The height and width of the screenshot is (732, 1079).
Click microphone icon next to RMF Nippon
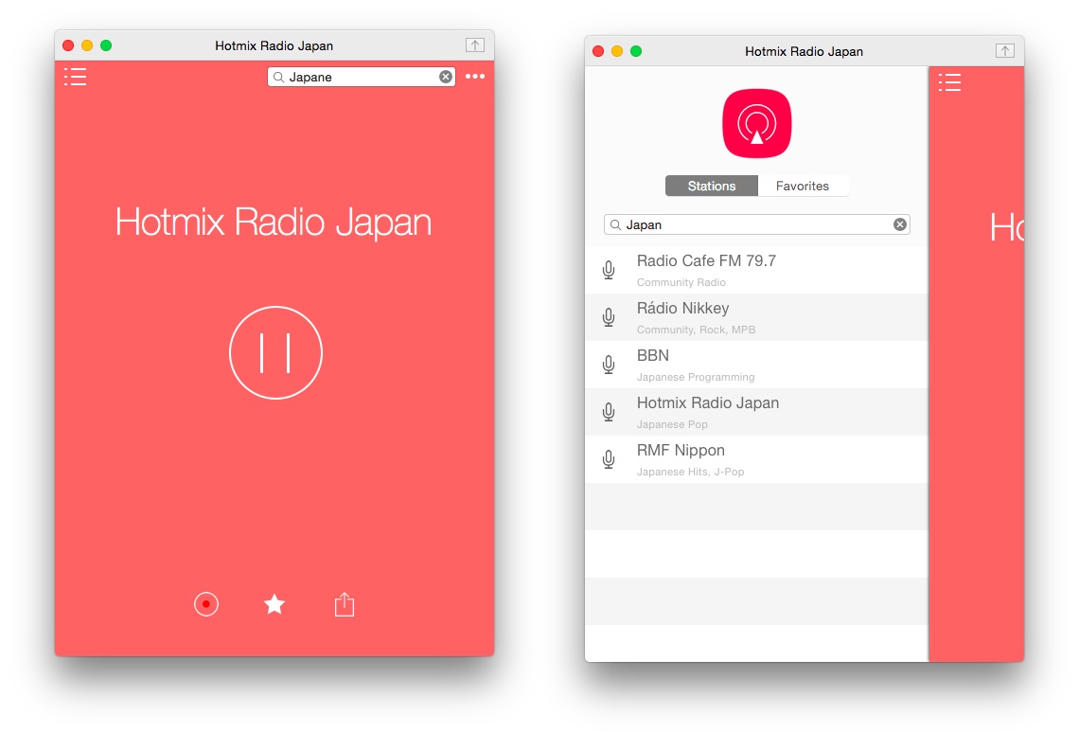tap(609, 459)
